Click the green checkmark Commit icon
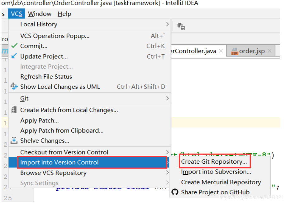Viewport: 286px width, 203px height. (x=14, y=46)
